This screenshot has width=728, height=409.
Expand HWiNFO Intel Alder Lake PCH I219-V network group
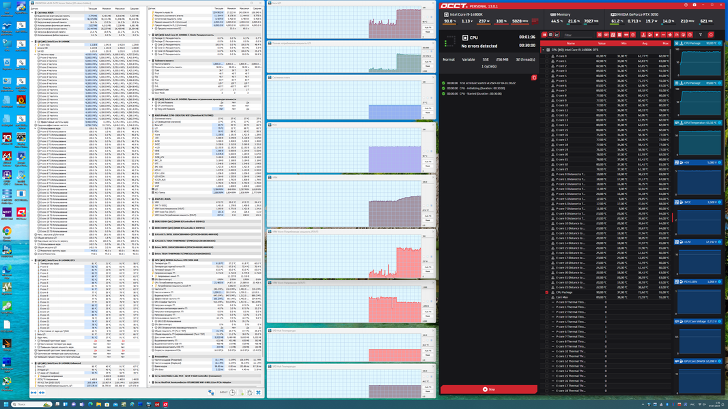tap(150, 376)
